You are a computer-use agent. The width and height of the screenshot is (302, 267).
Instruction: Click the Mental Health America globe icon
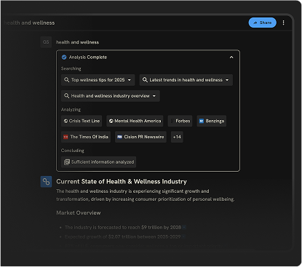tap(111, 121)
